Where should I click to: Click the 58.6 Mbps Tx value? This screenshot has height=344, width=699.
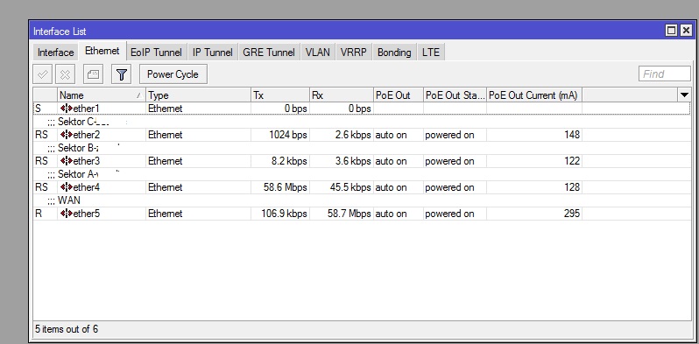pyautogui.click(x=285, y=187)
